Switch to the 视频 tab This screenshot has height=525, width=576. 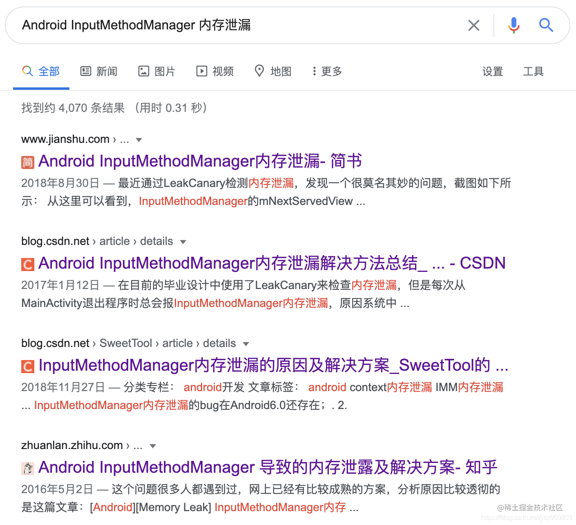214,71
